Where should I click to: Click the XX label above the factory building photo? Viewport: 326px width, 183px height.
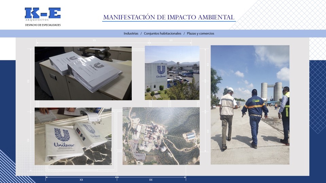171,40
